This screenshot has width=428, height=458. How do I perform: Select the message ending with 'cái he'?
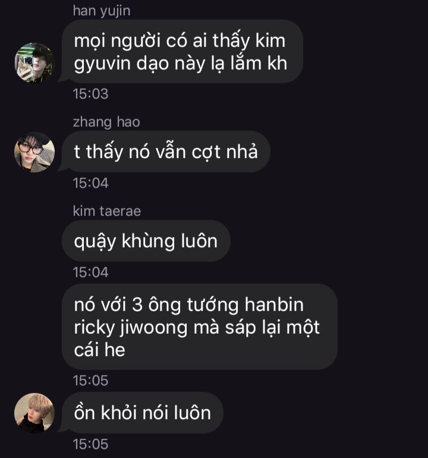pyautogui.click(x=200, y=327)
